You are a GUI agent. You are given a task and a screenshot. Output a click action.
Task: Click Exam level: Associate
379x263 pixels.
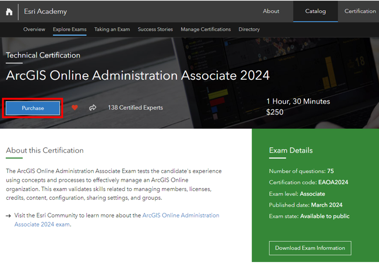[x=297, y=194]
